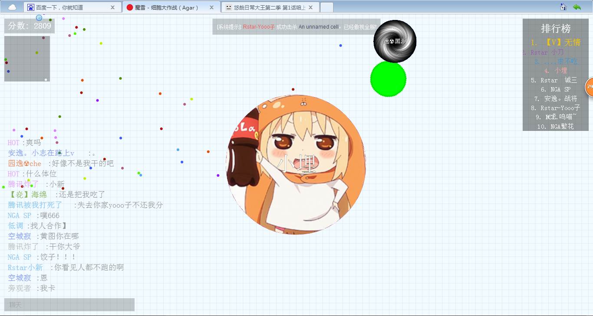Screen dimensions: 593x316
Task: Open the 悠哉日常大王第二季 tab
Action: [270, 7]
